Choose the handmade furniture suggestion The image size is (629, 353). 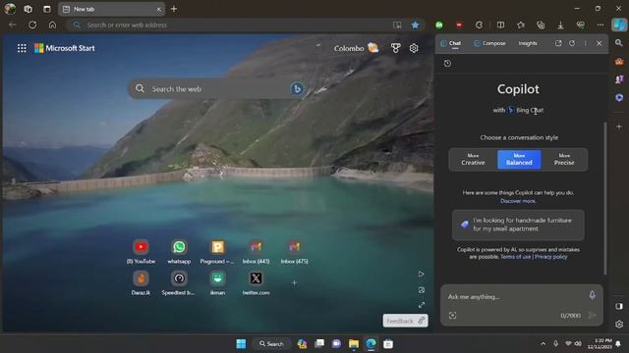tap(518, 225)
